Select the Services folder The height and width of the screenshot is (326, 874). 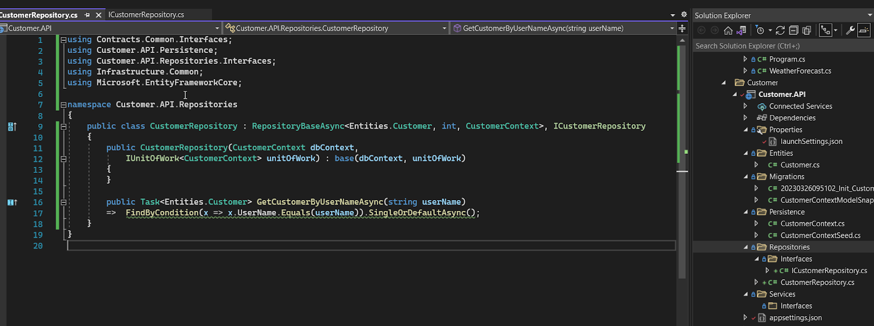click(x=782, y=294)
